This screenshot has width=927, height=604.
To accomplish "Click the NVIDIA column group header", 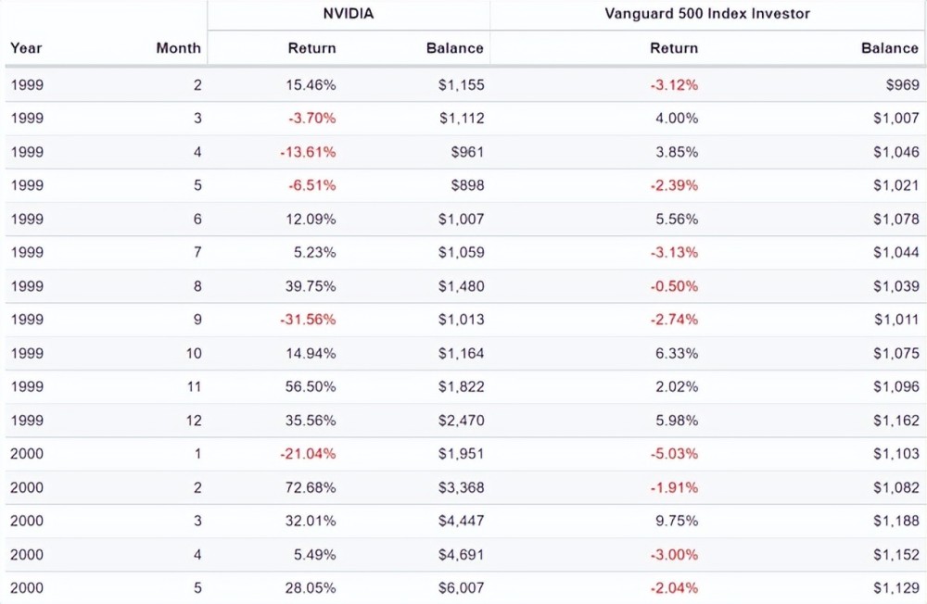I will [348, 14].
